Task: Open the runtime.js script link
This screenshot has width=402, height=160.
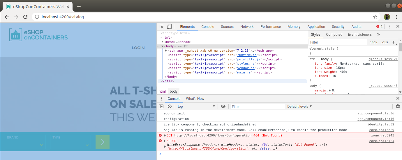Action: (x=247, y=55)
